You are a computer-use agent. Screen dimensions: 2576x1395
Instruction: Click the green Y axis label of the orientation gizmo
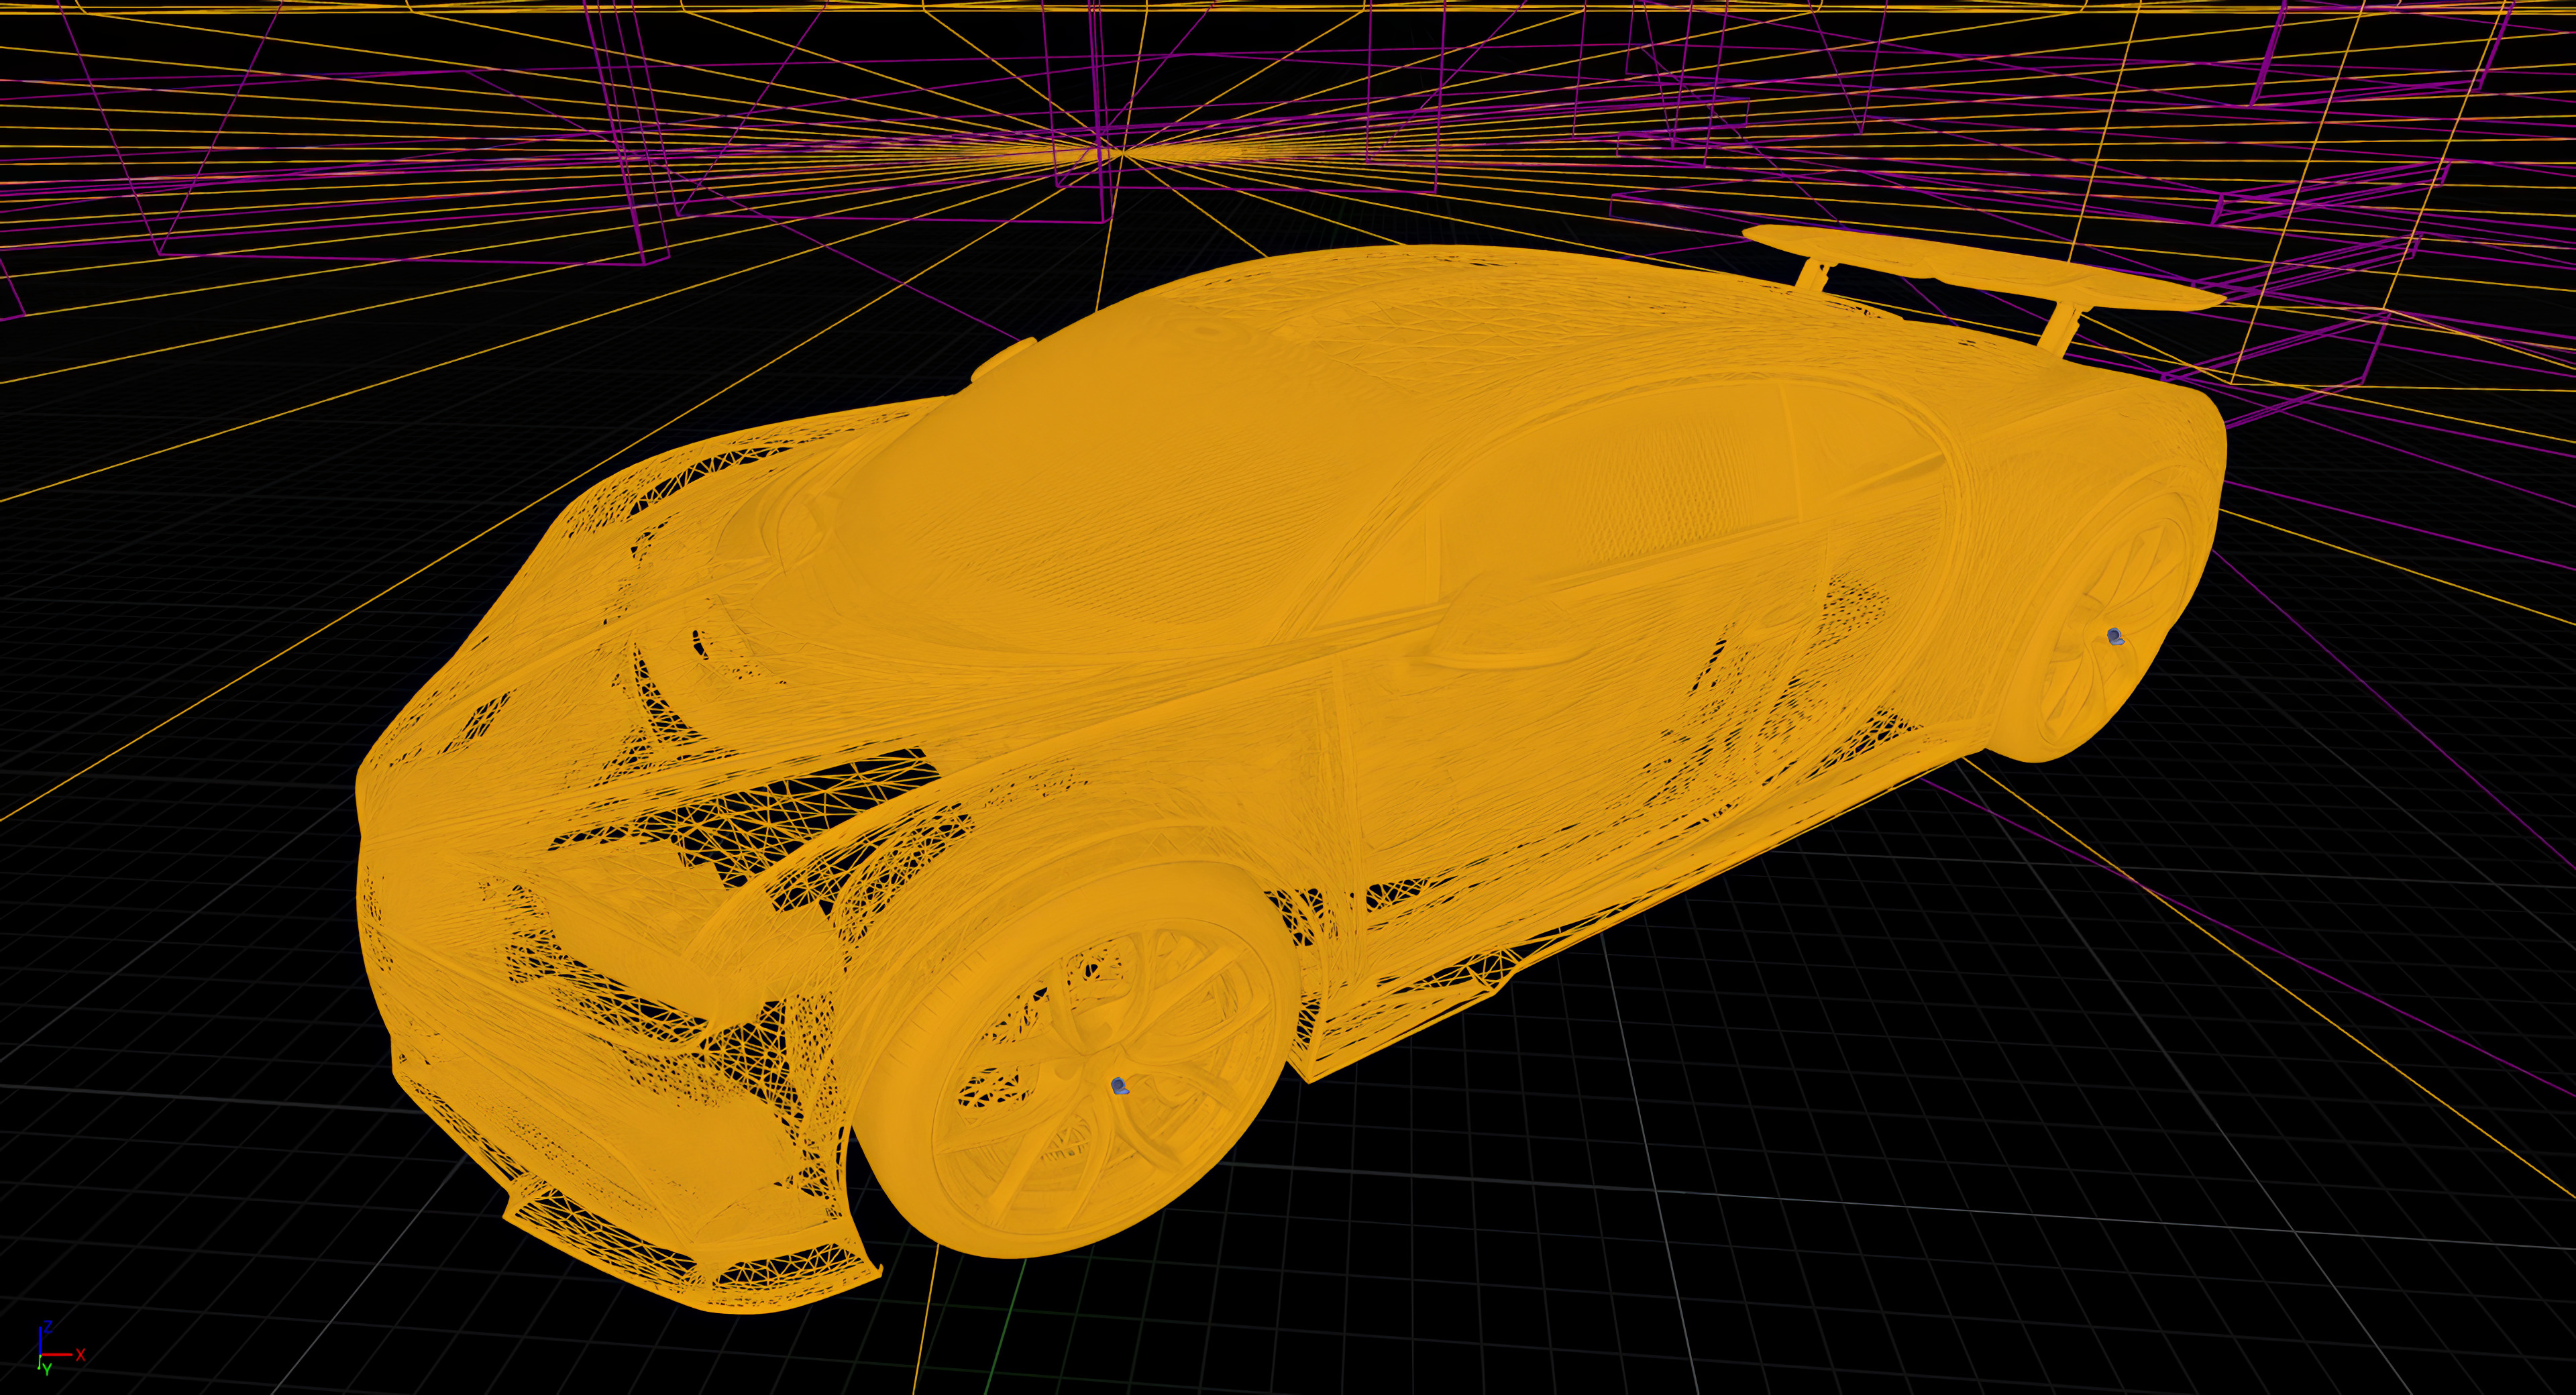point(47,1371)
